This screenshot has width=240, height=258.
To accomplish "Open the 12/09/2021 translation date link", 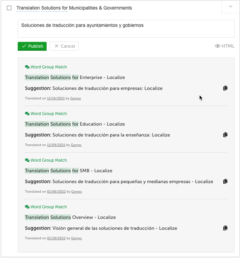I will tap(56, 145).
